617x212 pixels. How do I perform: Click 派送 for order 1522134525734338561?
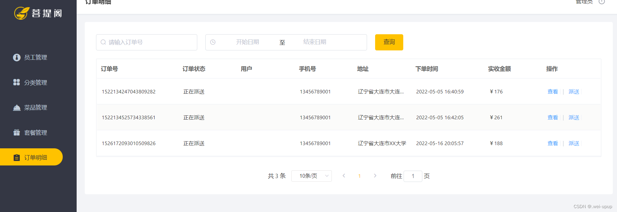[x=574, y=118]
